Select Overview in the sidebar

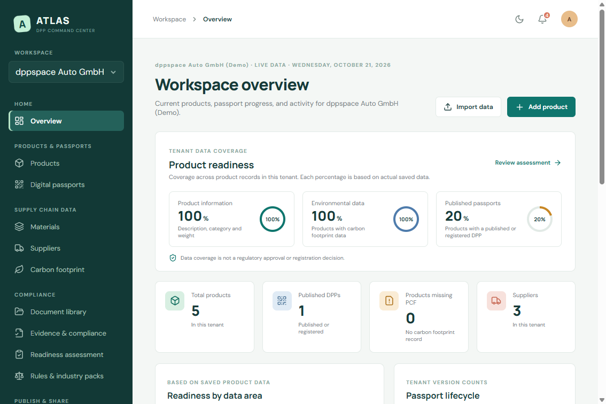click(66, 121)
